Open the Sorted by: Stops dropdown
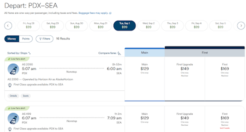The height and width of the screenshot is (132, 246). [x=19, y=53]
